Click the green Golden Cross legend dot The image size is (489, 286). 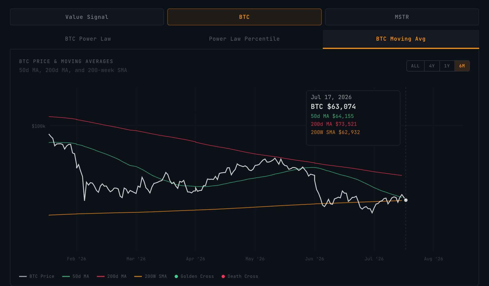pos(176,276)
